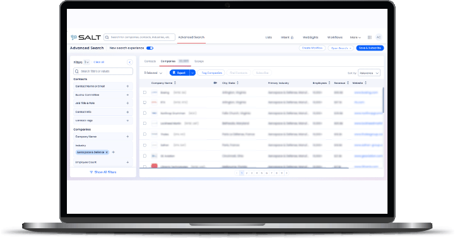Check the Northrop Grumman row checkbox
Screen dimensions: 455x239
click(x=145, y=113)
